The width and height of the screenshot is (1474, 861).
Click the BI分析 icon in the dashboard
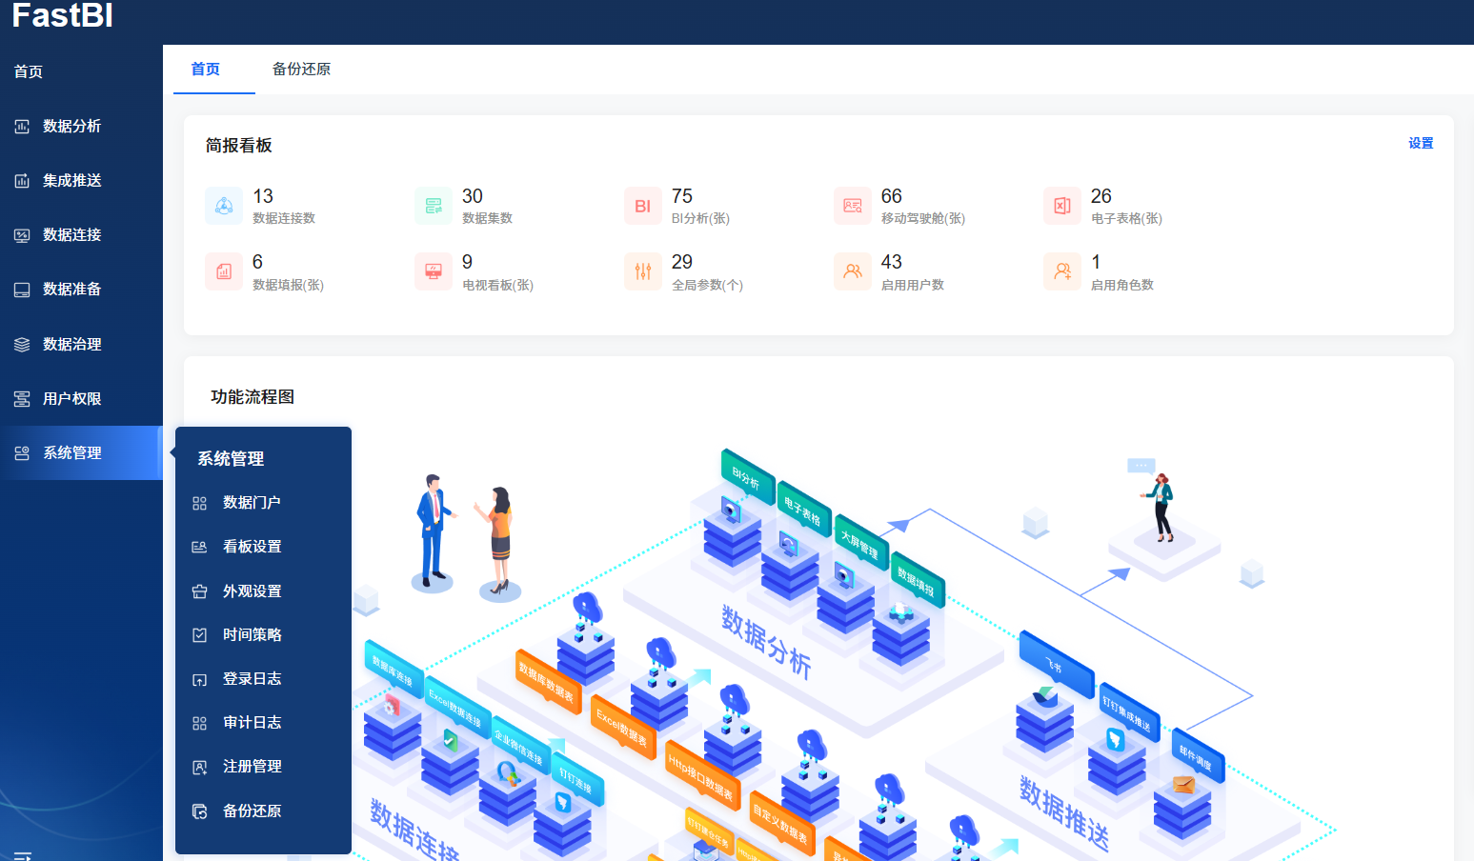642,206
